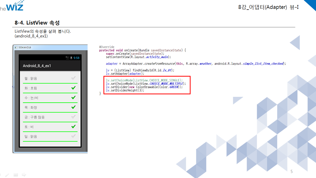Viewport: 316px width, 178px height.
Task: Click the 9:58 clock in emulator
Action: (x=76, y=58)
